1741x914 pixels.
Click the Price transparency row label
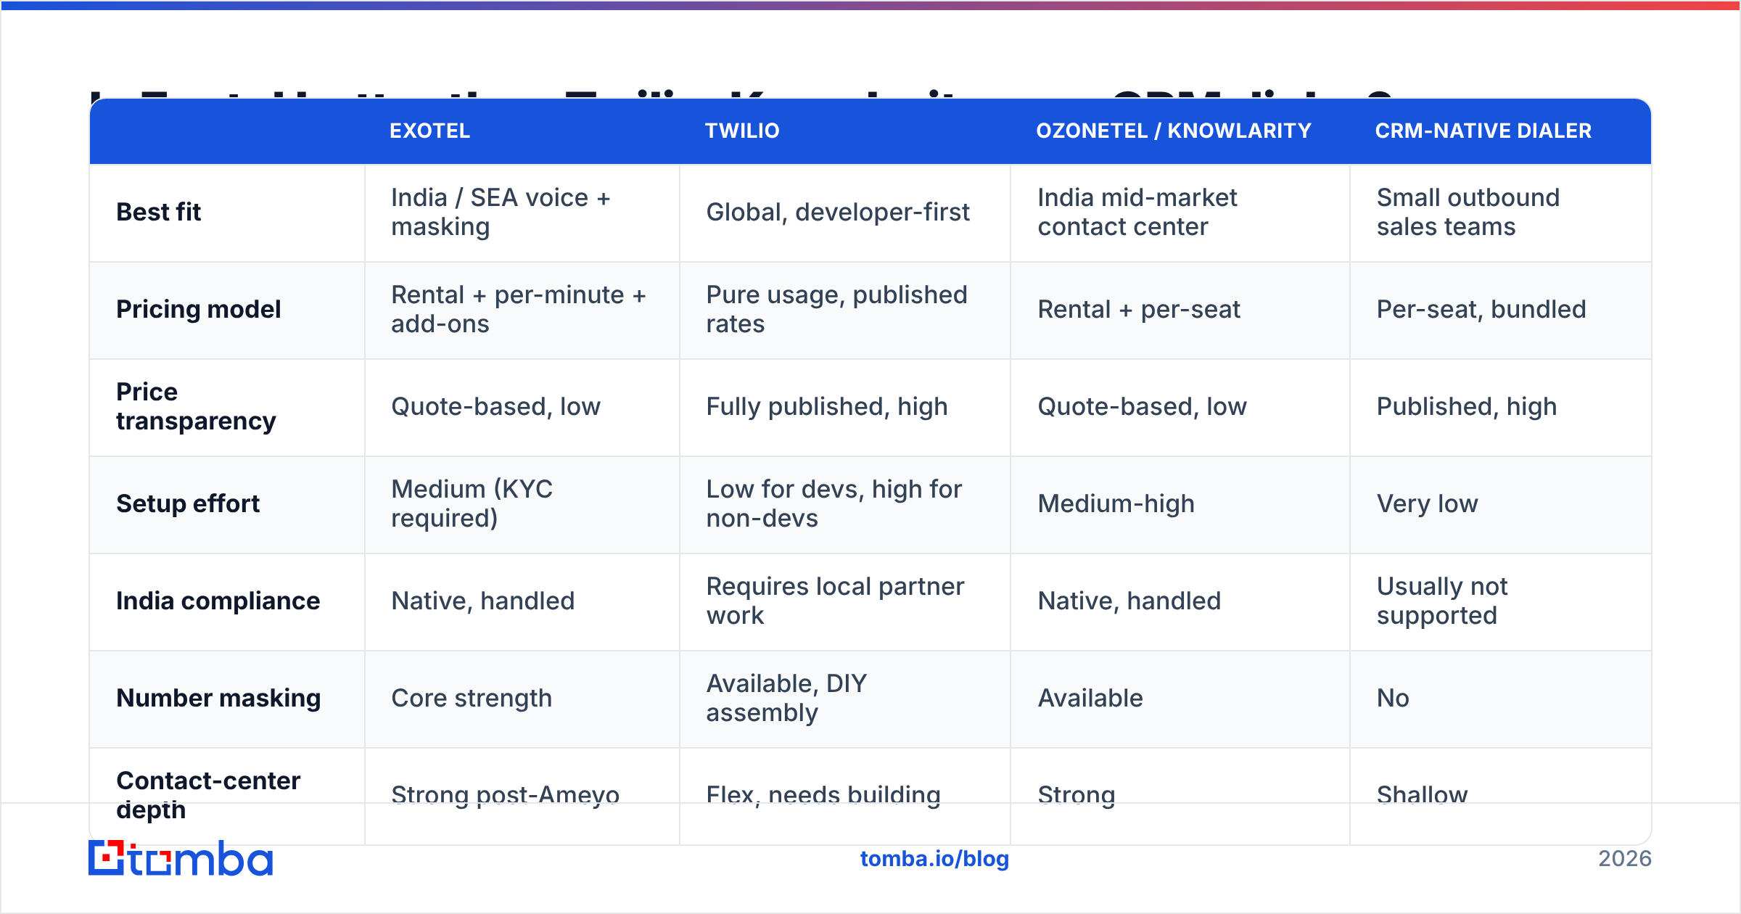pyautogui.click(x=197, y=406)
